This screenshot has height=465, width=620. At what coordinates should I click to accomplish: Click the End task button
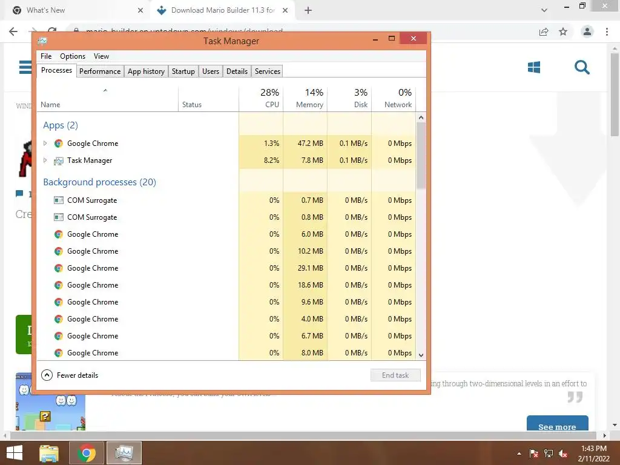point(395,375)
